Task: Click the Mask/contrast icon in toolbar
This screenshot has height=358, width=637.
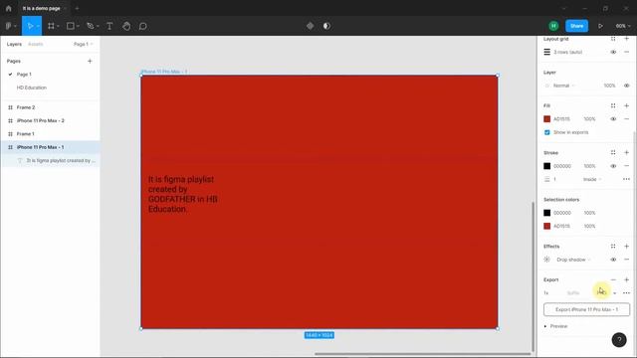Action: coord(326,26)
